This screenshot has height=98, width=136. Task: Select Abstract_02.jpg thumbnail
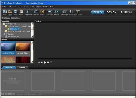[23, 48]
